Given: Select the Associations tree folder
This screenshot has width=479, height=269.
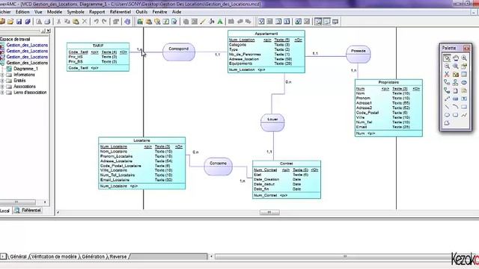Looking at the screenshot, I should tap(25, 87).
